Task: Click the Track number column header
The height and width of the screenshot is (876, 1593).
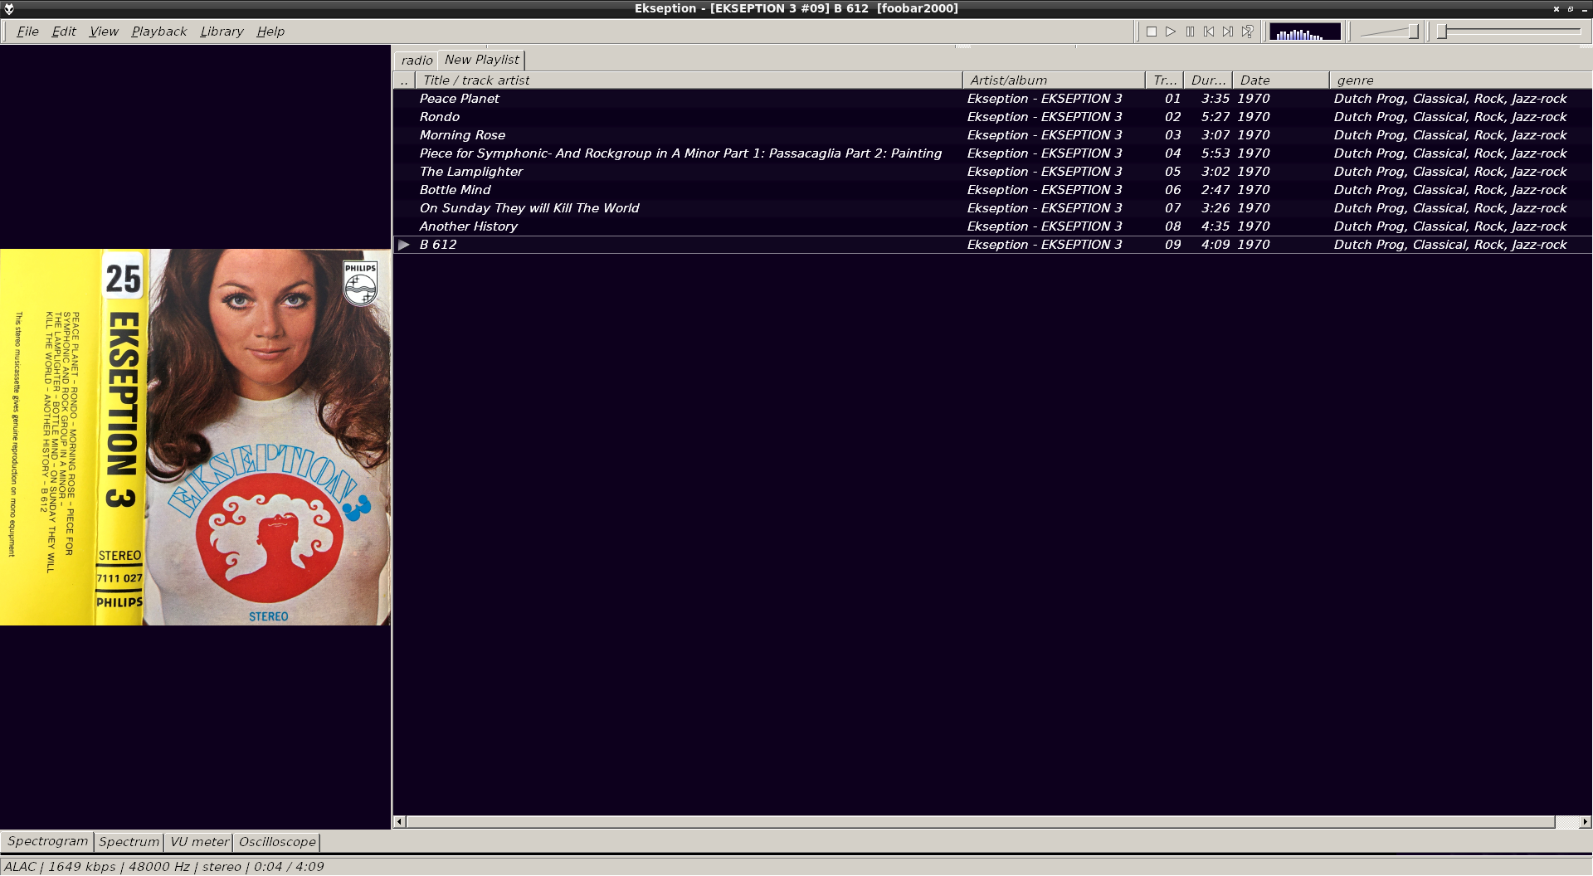Action: click(x=1164, y=80)
